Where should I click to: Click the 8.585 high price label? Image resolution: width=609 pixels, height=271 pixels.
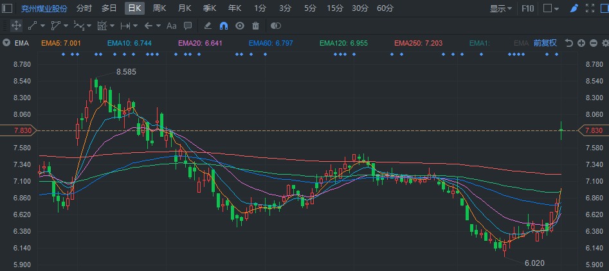(x=126, y=72)
